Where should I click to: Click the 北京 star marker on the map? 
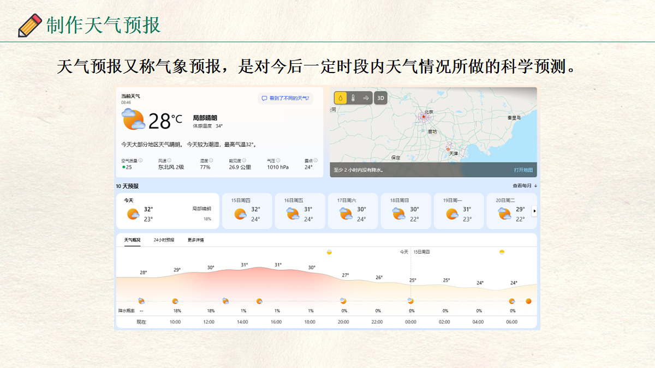424,116
